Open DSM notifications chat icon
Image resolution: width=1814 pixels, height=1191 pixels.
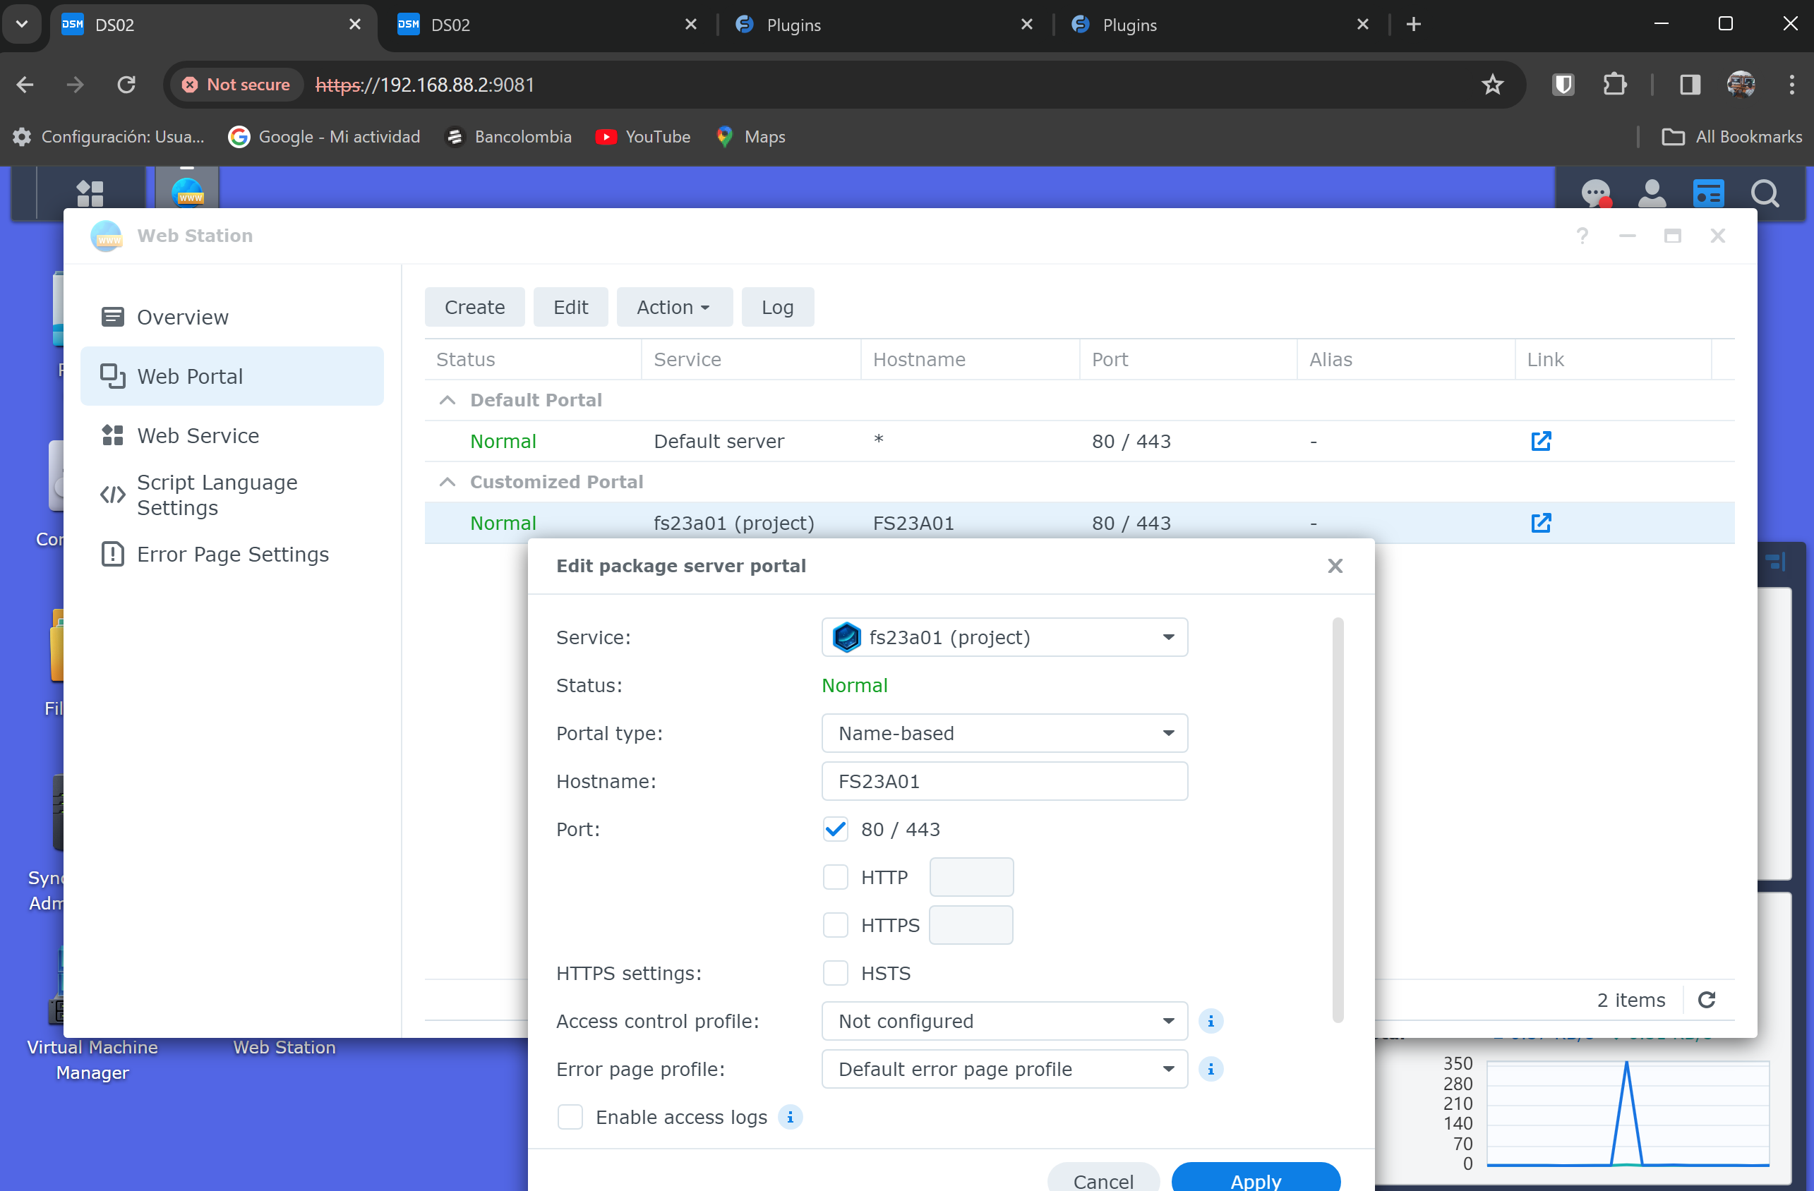point(1595,193)
